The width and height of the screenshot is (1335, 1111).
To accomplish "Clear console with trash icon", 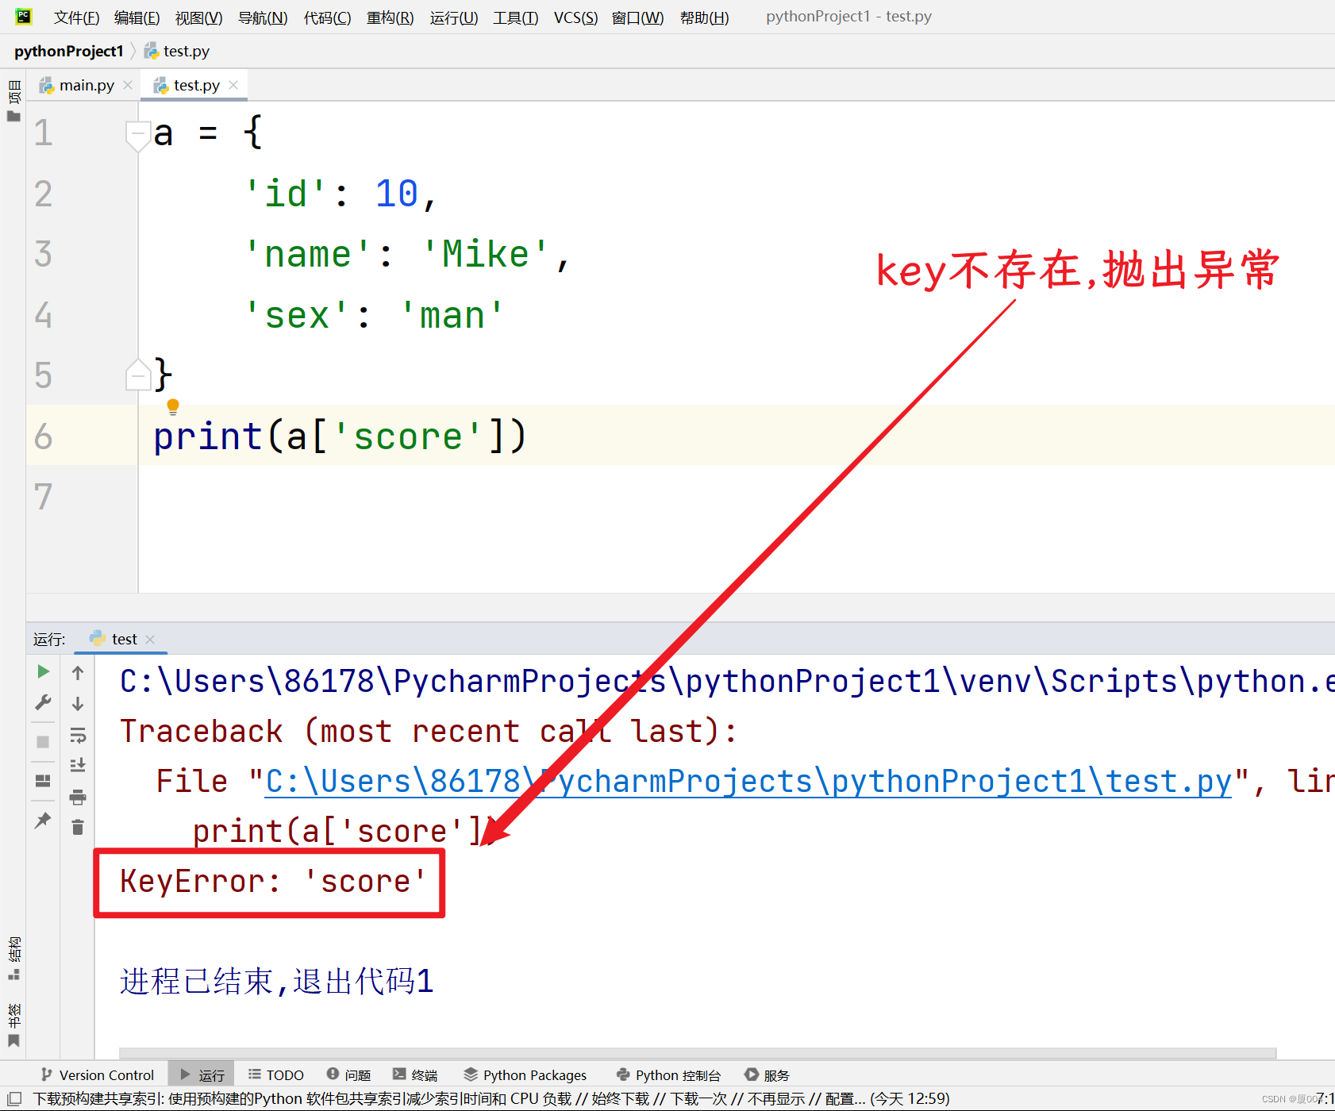I will tap(78, 828).
